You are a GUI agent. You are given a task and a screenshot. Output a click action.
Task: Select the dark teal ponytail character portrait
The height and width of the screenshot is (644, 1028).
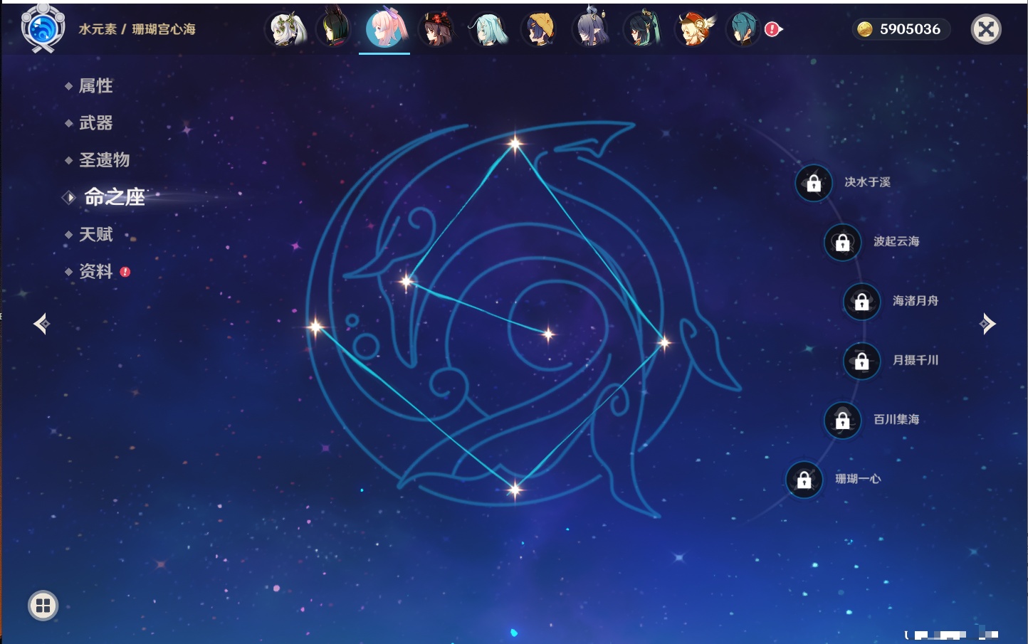[x=642, y=29]
